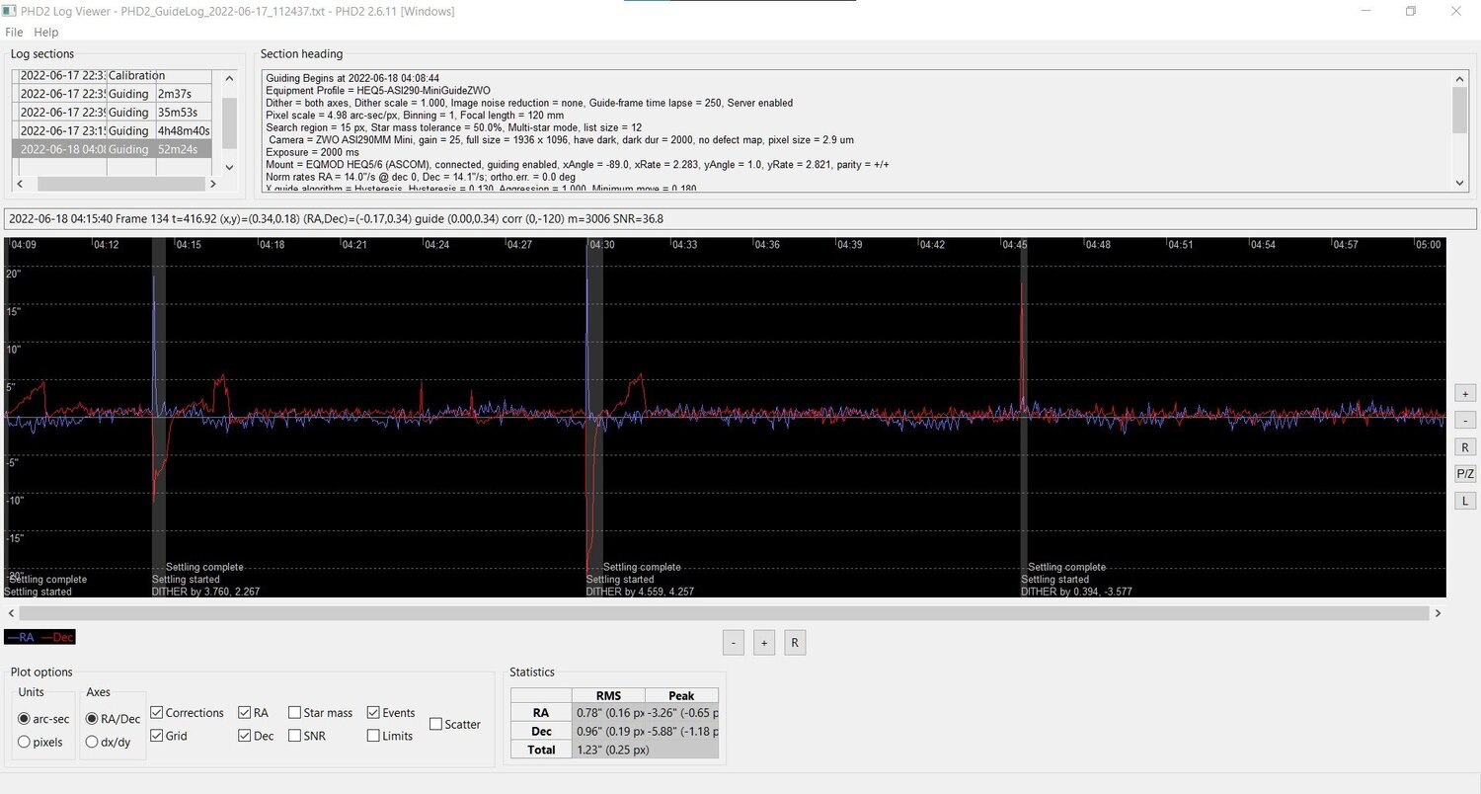1481x794 pixels.
Task: Click the right arrow of Log sections horizontal scrollbar
Action: click(x=212, y=184)
